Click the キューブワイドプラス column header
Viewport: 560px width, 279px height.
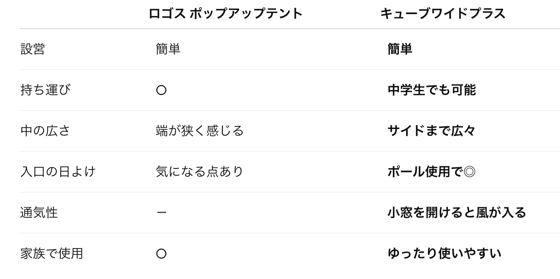tap(442, 14)
